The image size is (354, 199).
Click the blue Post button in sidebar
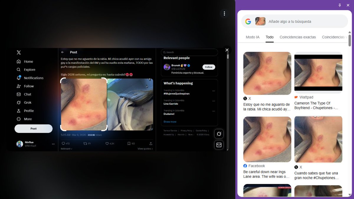point(33,129)
